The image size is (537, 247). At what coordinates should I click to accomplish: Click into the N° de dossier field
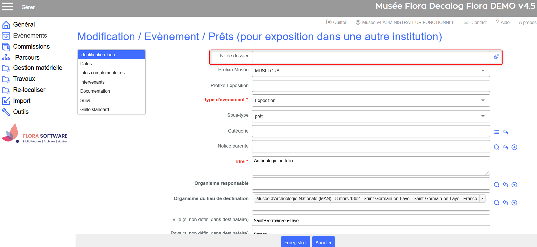tap(371, 57)
